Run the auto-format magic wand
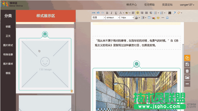The image size is (198, 111). [179, 13]
